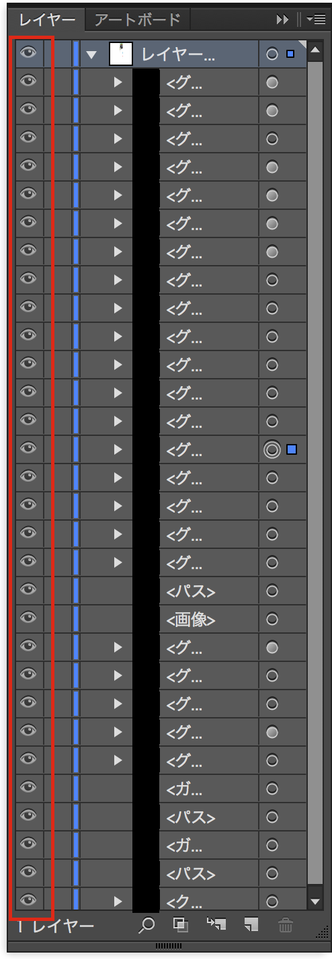Hide the top レイヤー layer via its eye
Screen dimensions: 332x962
pyautogui.click(x=28, y=54)
